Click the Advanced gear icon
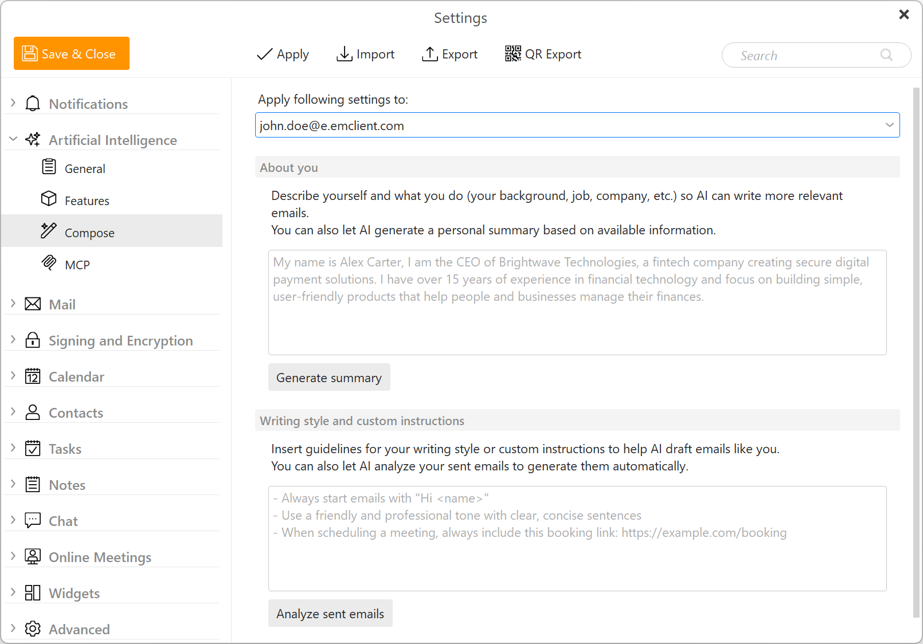 [x=33, y=629]
